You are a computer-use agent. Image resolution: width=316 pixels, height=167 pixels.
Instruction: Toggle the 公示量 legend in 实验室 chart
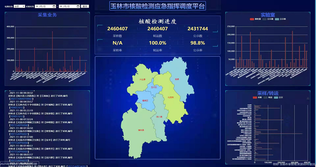click(268, 19)
